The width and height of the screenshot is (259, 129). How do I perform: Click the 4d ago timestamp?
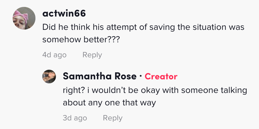click(54, 55)
